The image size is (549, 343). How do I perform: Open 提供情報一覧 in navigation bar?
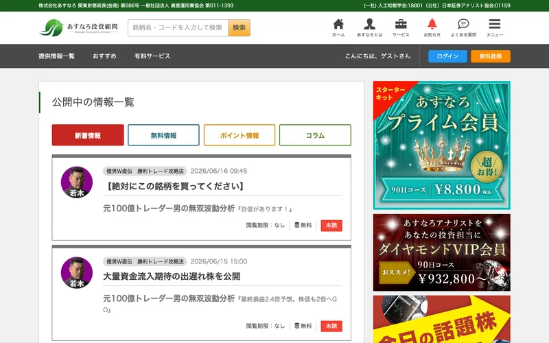coord(57,56)
